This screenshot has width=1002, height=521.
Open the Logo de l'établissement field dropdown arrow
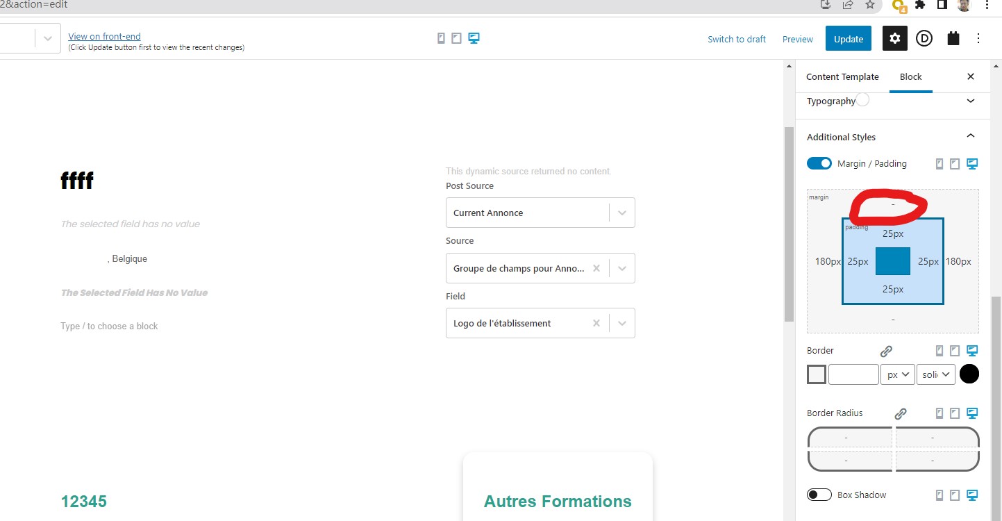622,323
